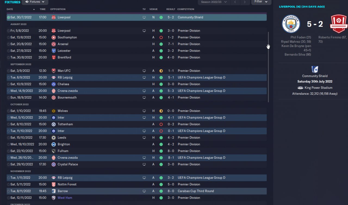
Task: Expand the Filter dropdown
Action: coord(261,2)
